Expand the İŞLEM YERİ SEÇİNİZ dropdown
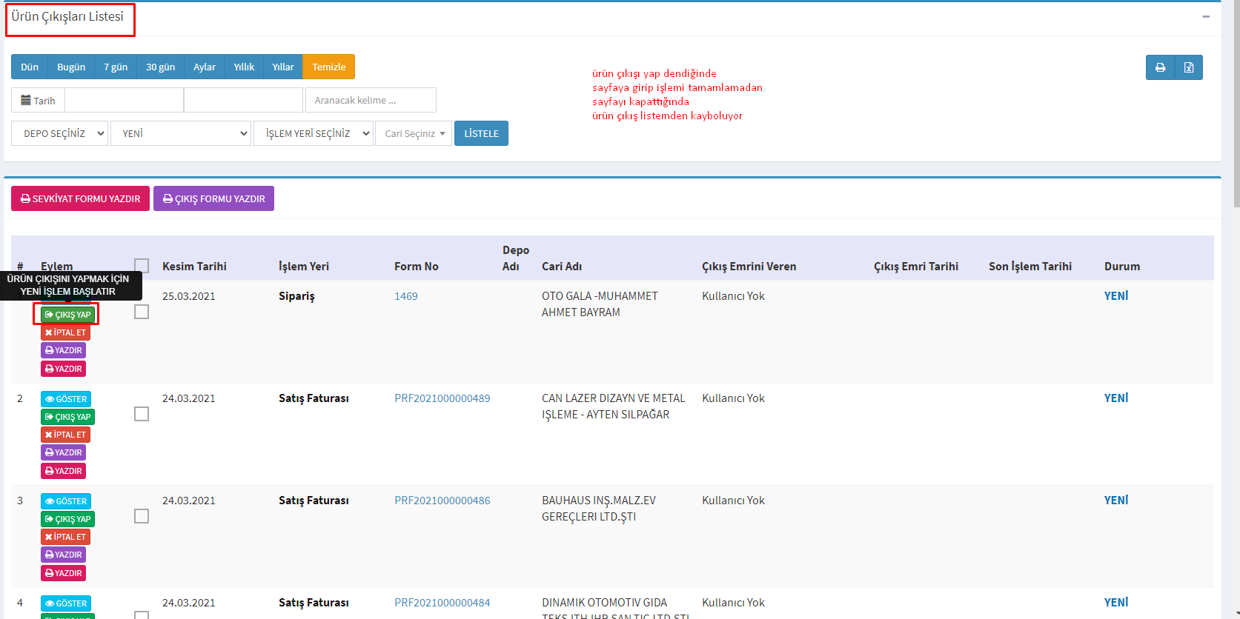The width and height of the screenshot is (1240, 619). (x=313, y=133)
